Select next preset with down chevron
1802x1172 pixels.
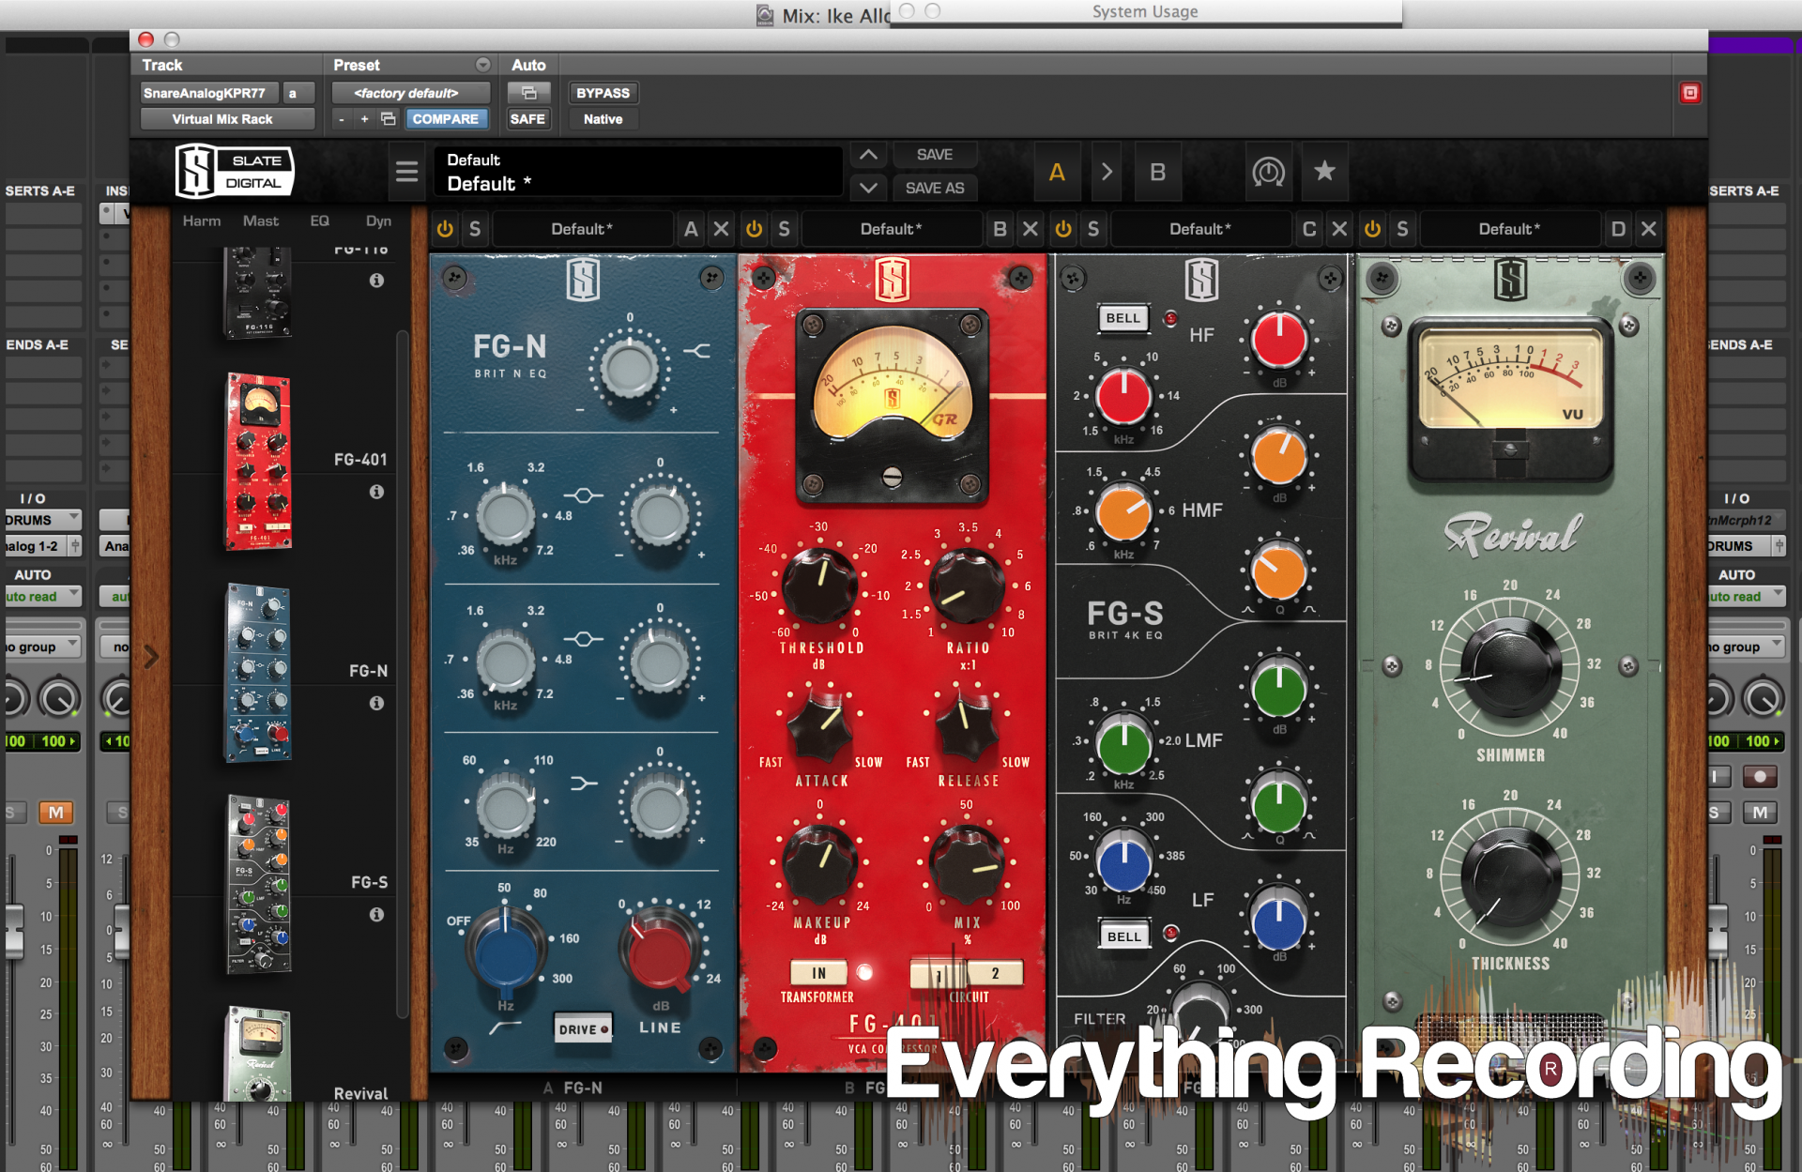(868, 188)
